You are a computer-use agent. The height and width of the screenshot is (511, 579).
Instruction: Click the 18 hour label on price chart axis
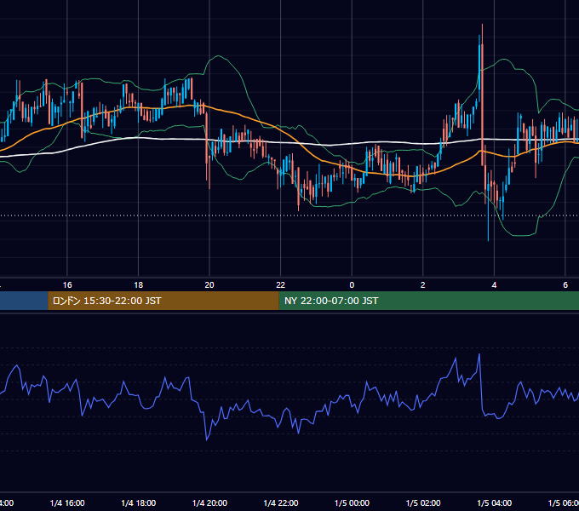tap(139, 285)
